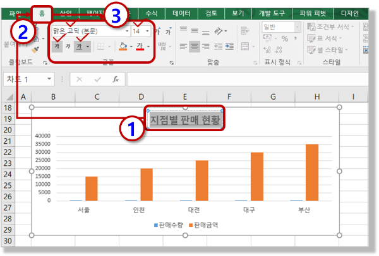The image size is (379, 256).
Task: Expand the font color arrow
Action: (x=148, y=46)
